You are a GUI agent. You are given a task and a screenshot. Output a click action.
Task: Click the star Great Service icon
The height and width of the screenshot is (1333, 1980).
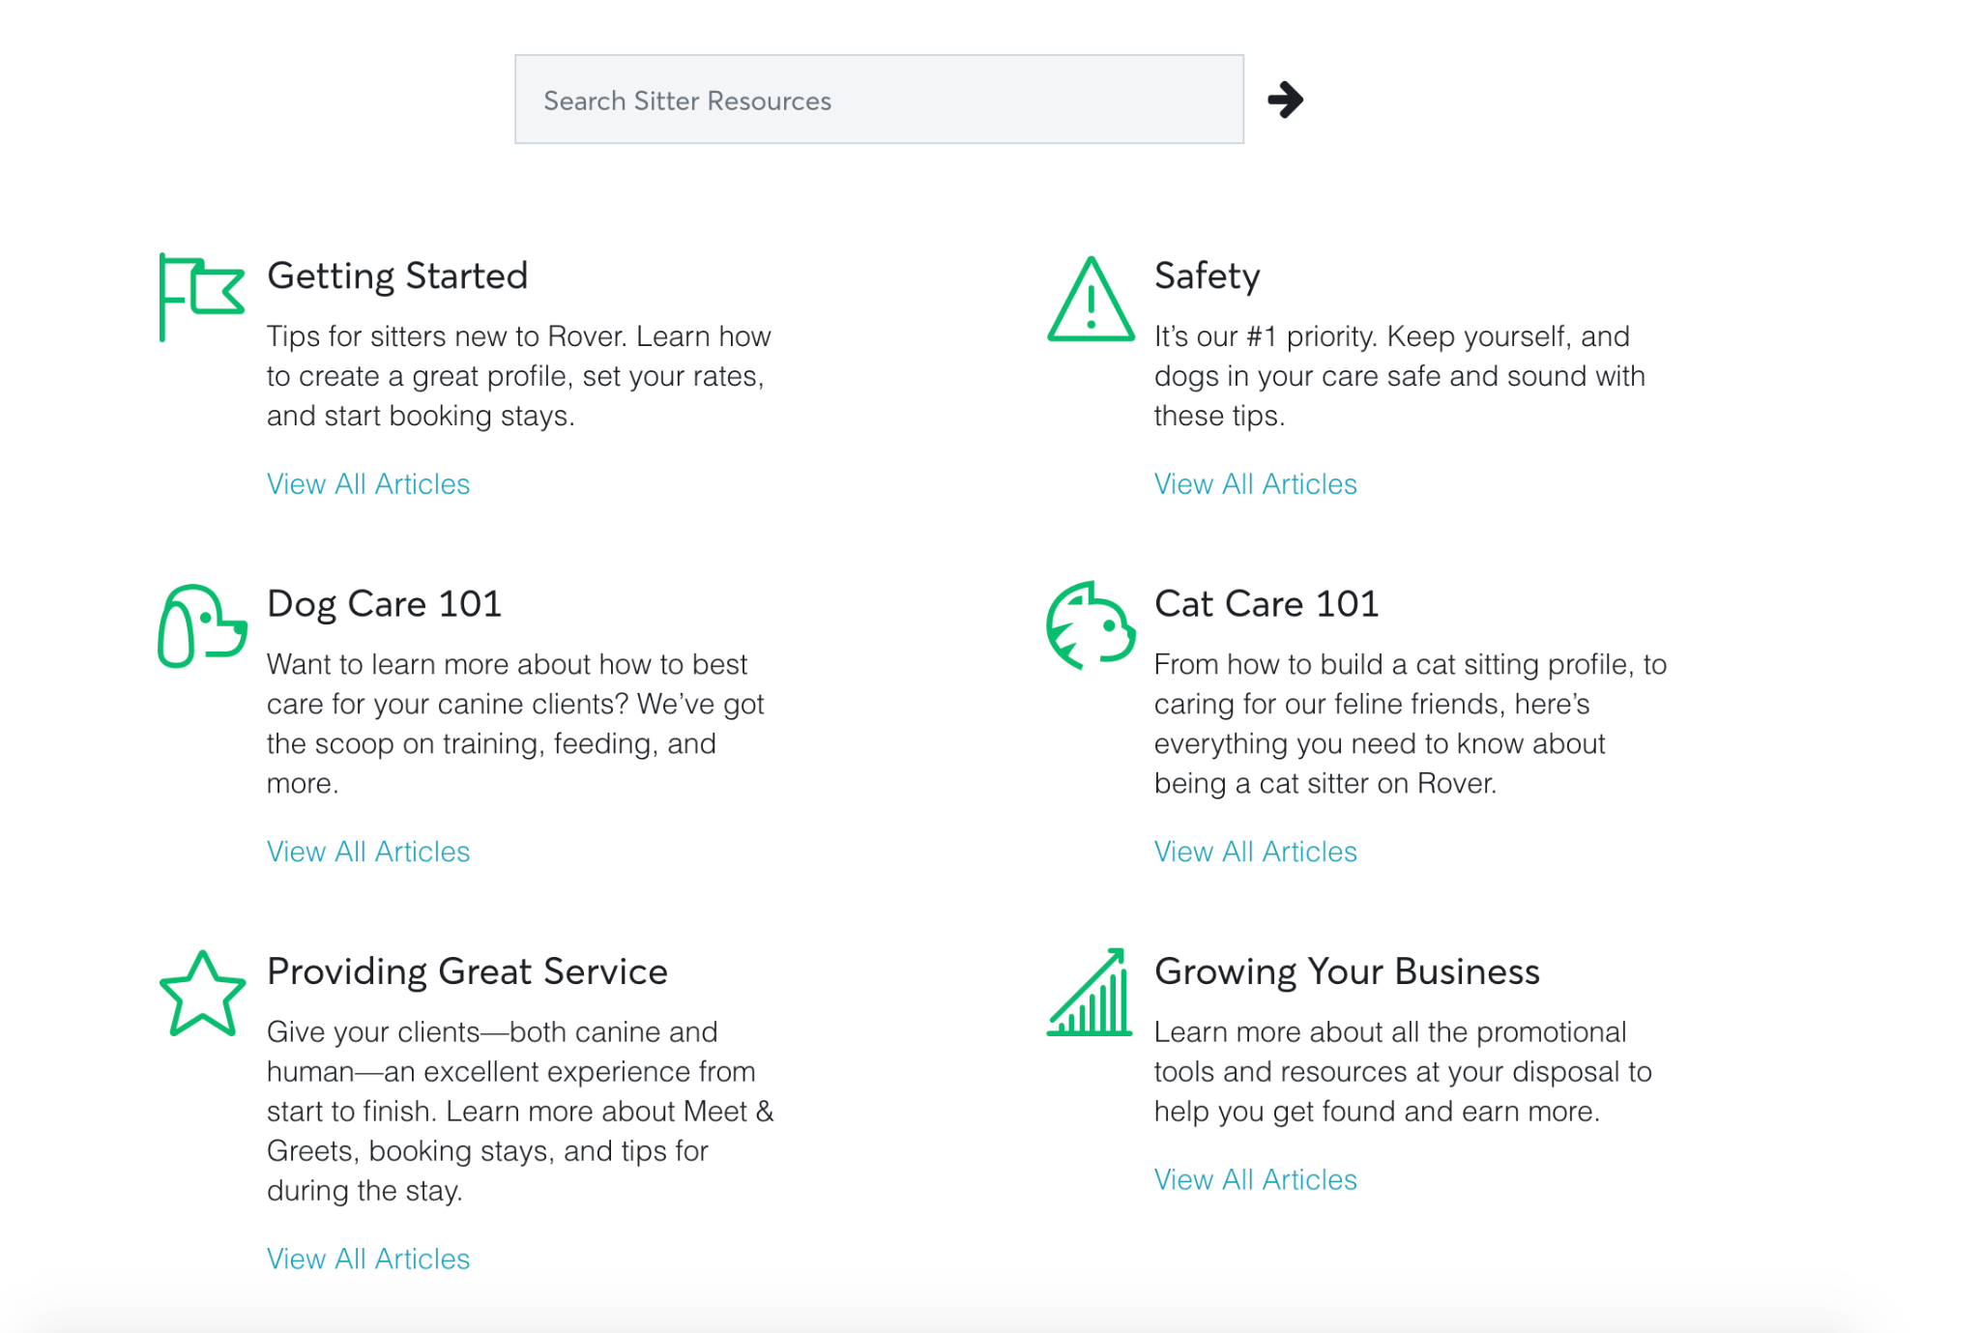[x=201, y=995]
